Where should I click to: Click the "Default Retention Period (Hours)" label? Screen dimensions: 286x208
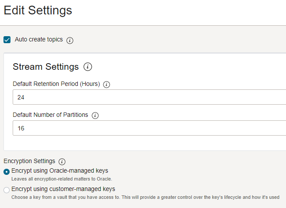pos(56,84)
